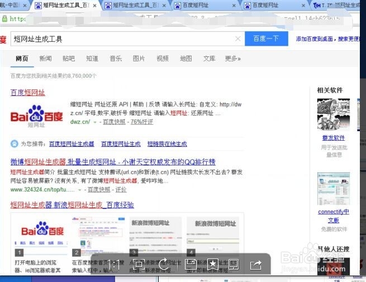
Task: Click the fit-to-screen icon in viewer toolbar
Action: 139,265
